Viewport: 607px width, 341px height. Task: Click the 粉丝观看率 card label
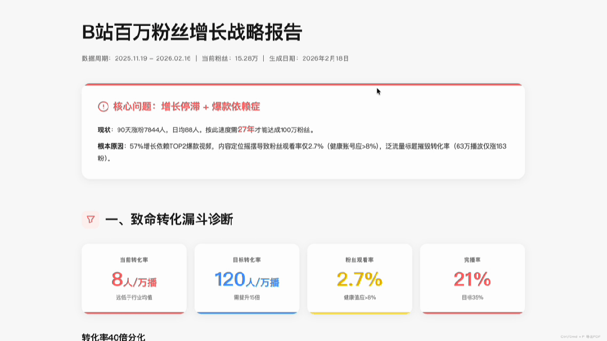coord(359,260)
